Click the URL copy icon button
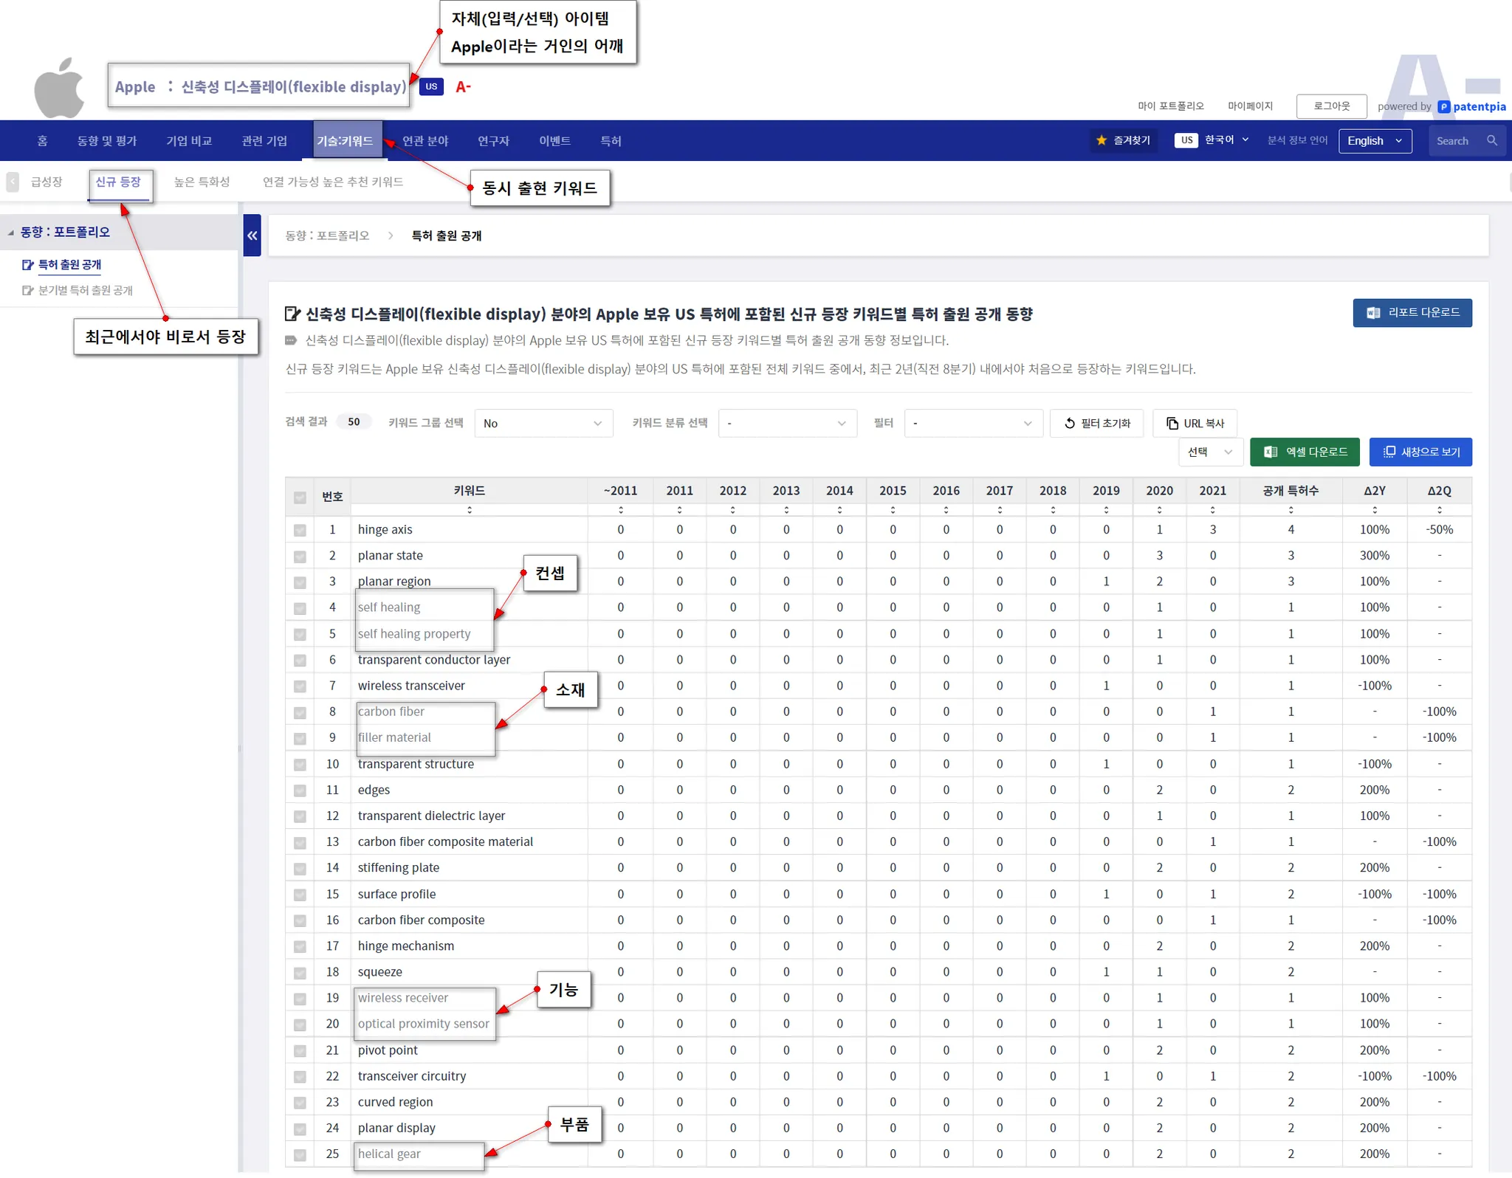 click(x=1195, y=423)
